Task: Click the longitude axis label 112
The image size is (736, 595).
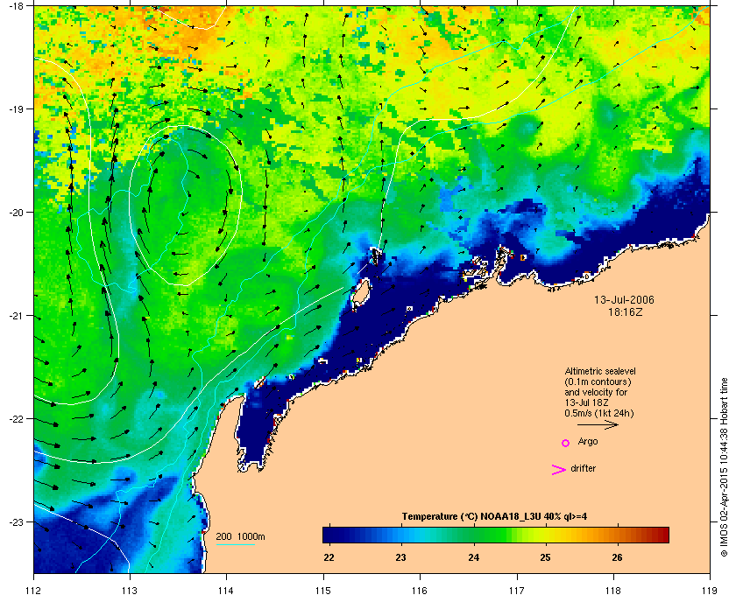Action: (x=34, y=590)
